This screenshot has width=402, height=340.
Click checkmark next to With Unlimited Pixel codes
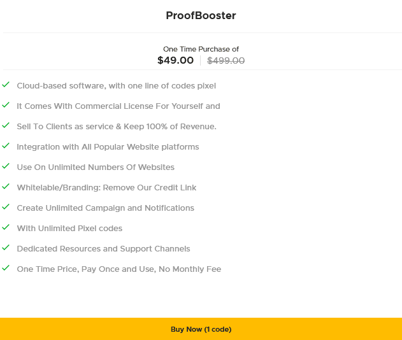6,227
